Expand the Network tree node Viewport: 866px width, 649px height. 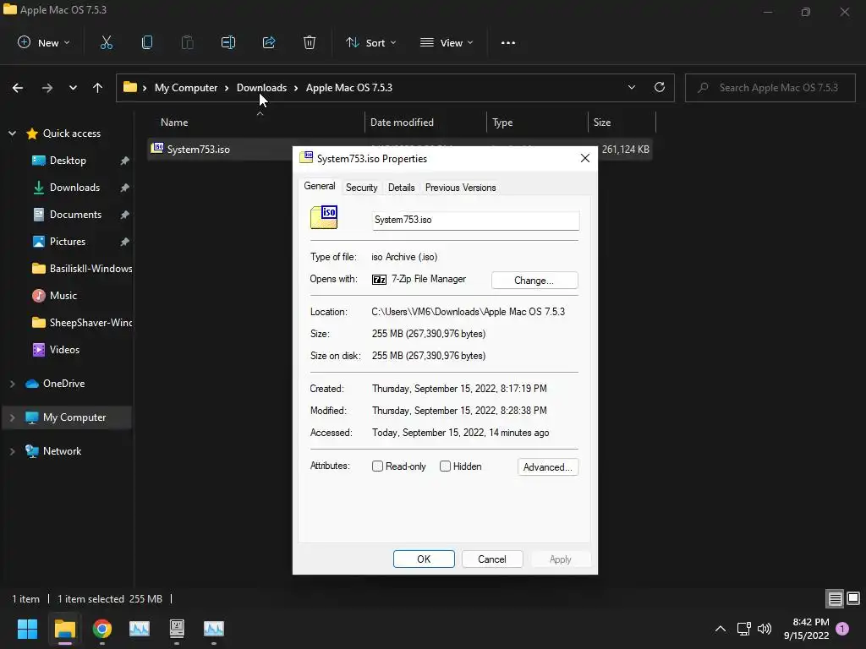[x=12, y=451]
